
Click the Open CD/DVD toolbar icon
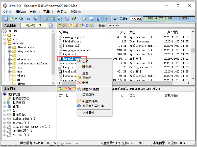[21, 19]
